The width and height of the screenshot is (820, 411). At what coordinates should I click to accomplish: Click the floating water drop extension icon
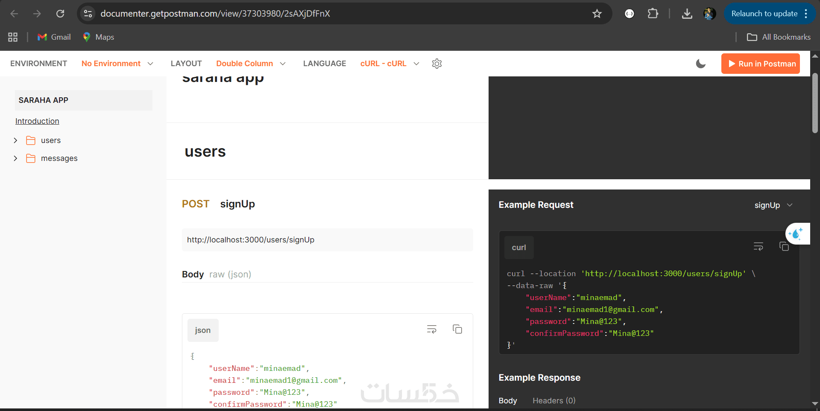797,233
